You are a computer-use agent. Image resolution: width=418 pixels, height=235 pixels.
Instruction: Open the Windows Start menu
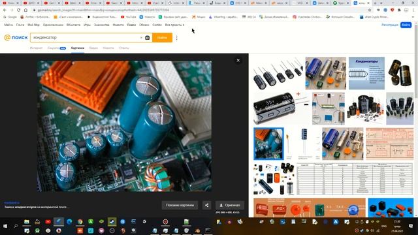5,226
